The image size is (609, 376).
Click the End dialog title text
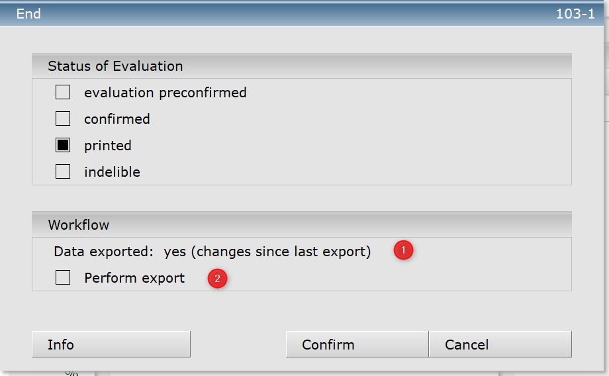pyautogui.click(x=28, y=14)
